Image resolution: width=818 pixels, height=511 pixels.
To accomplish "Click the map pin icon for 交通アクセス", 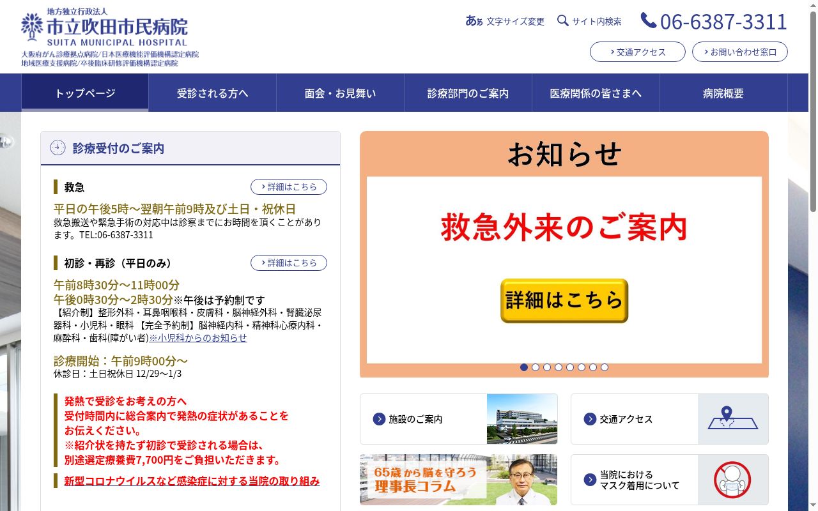I will click(733, 419).
